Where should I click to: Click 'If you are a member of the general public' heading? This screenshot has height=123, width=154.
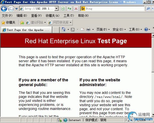tap(43, 82)
